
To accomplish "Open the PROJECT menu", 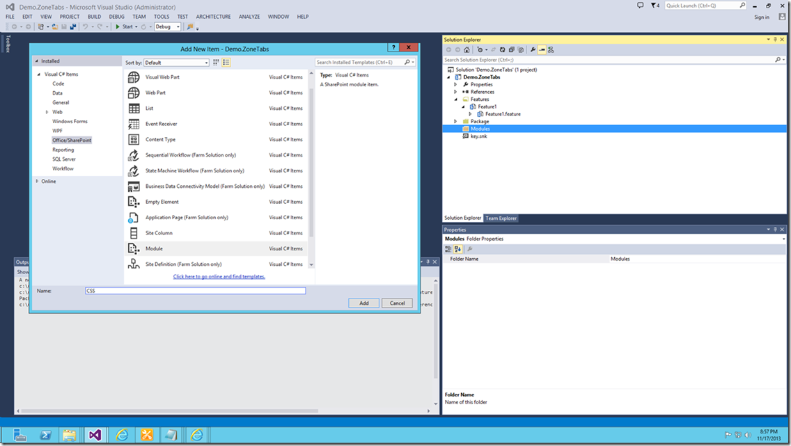I will point(70,17).
